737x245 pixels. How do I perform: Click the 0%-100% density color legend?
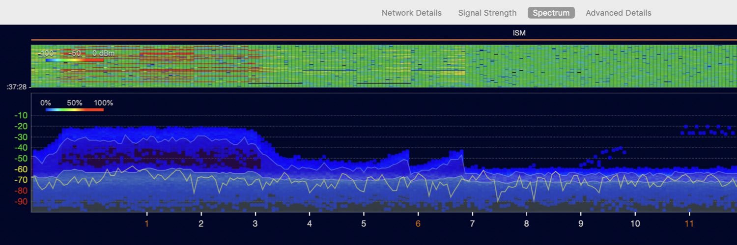75,110
